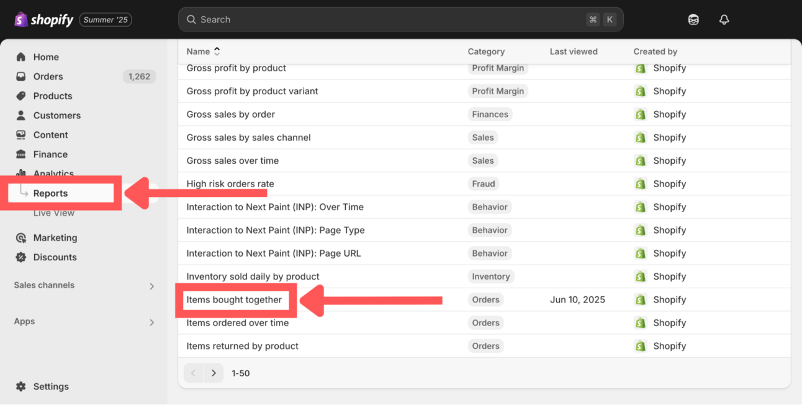The width and height of the screenshot is (802, 406).
Task: Open Gross sales over time report
Action: point(233,161)
